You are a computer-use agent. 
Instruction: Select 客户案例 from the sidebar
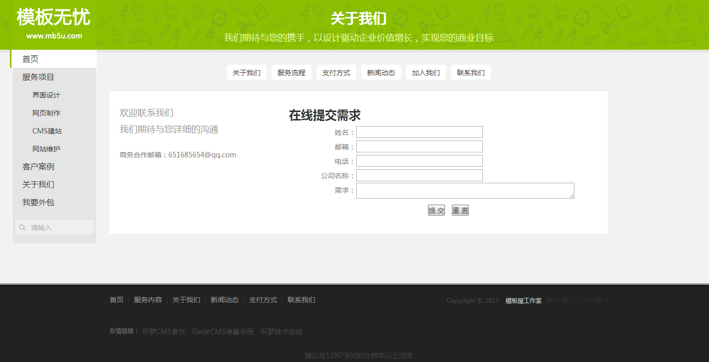click(38, 167)
